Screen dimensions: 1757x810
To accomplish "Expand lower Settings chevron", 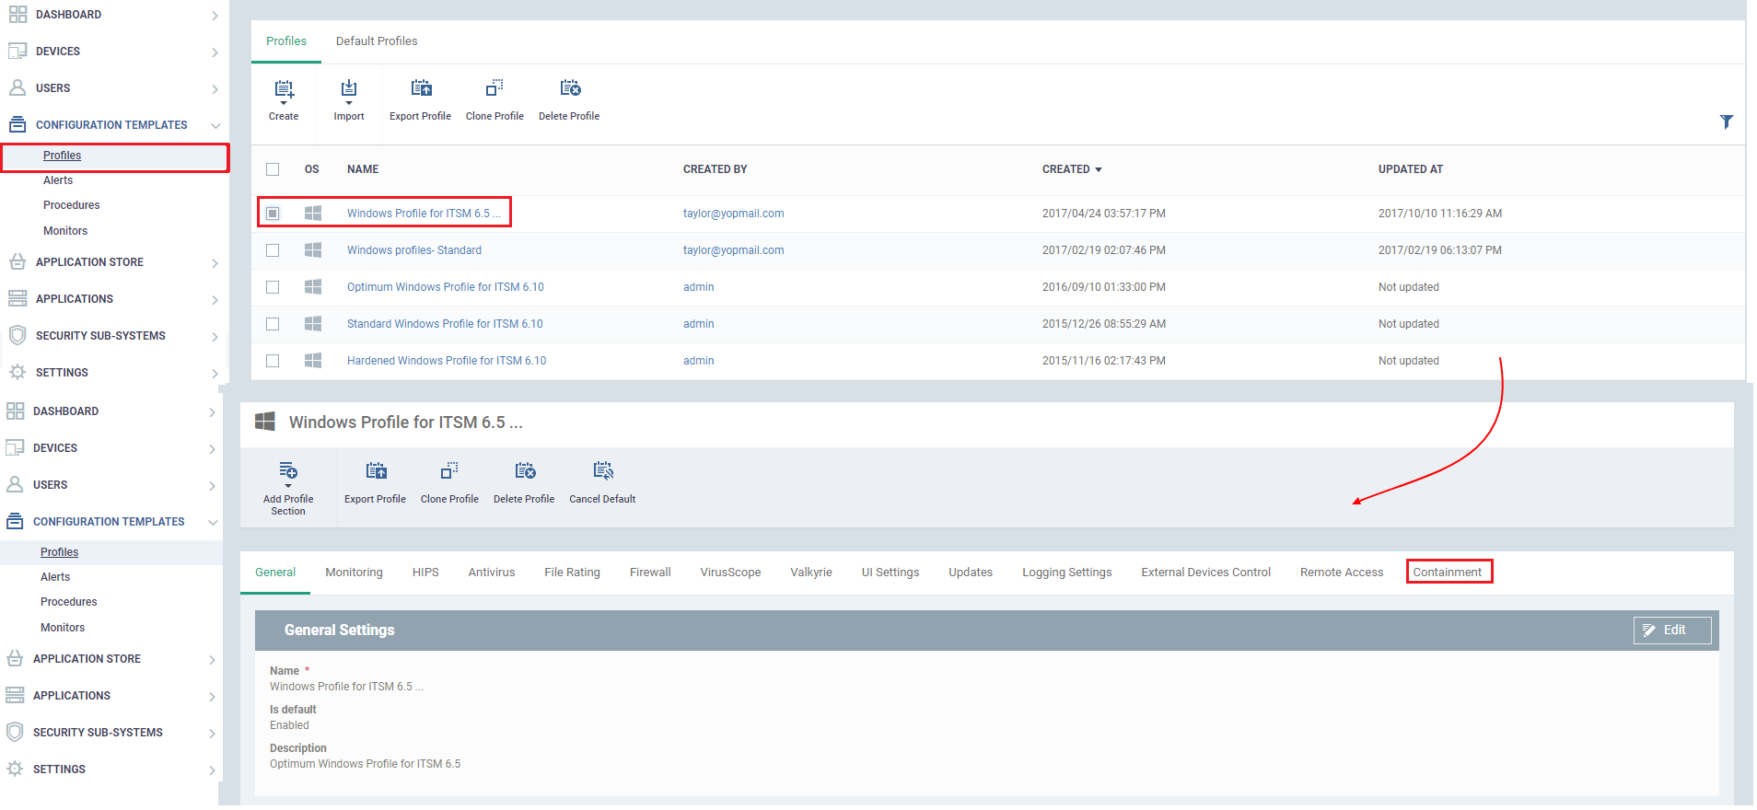I will pos(212,770).
